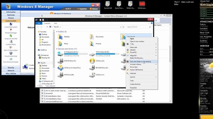Select the 8.1 Enterprise x64 (C:) drive
Viewport: 213px width, 119px height.
73,54
